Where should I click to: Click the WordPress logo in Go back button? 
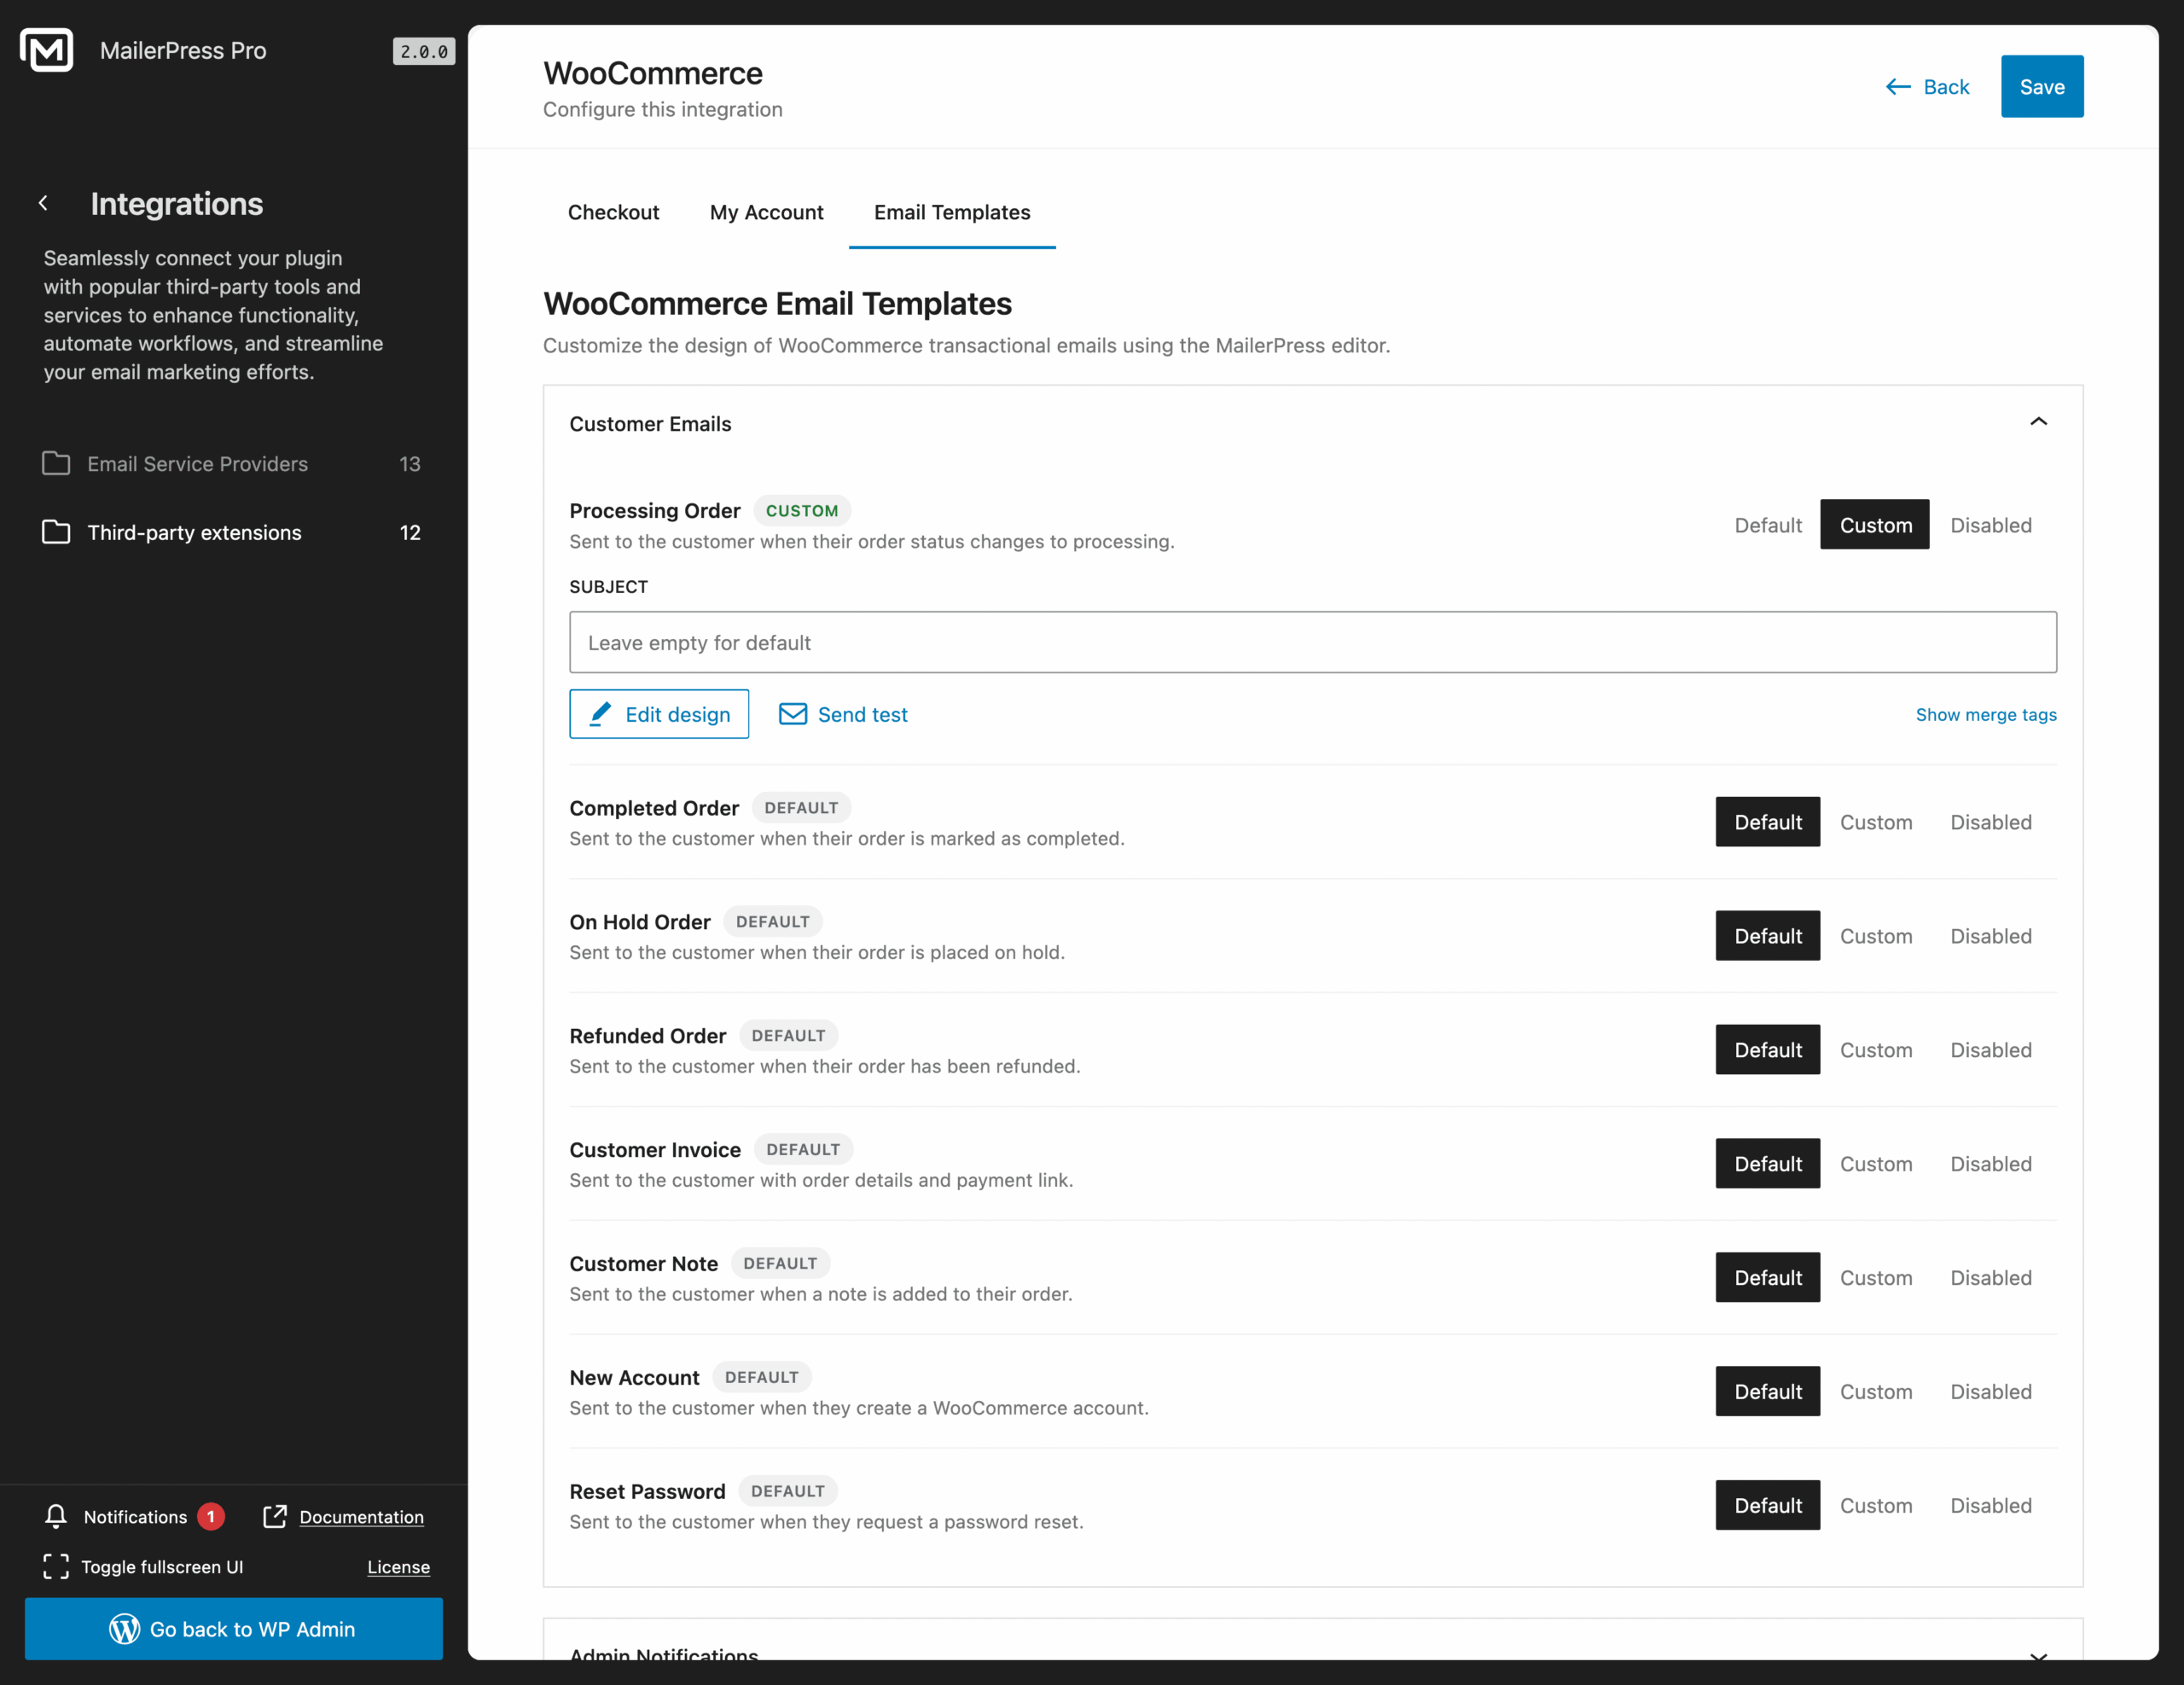pyautogui.click(x=124, y=1629)
